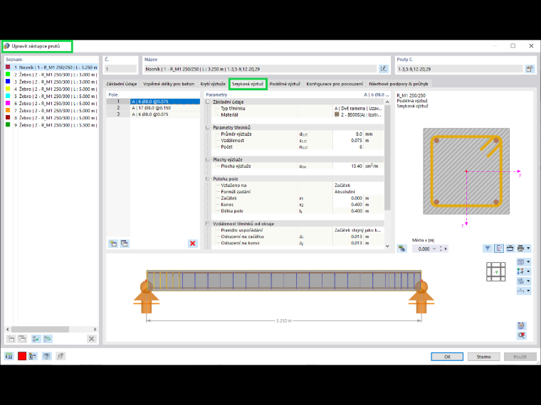Click the Pruty č. input field

click(460, 69)
